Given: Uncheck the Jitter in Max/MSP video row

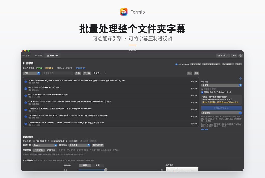Looking at the screenshot, I should coord(26,82).
